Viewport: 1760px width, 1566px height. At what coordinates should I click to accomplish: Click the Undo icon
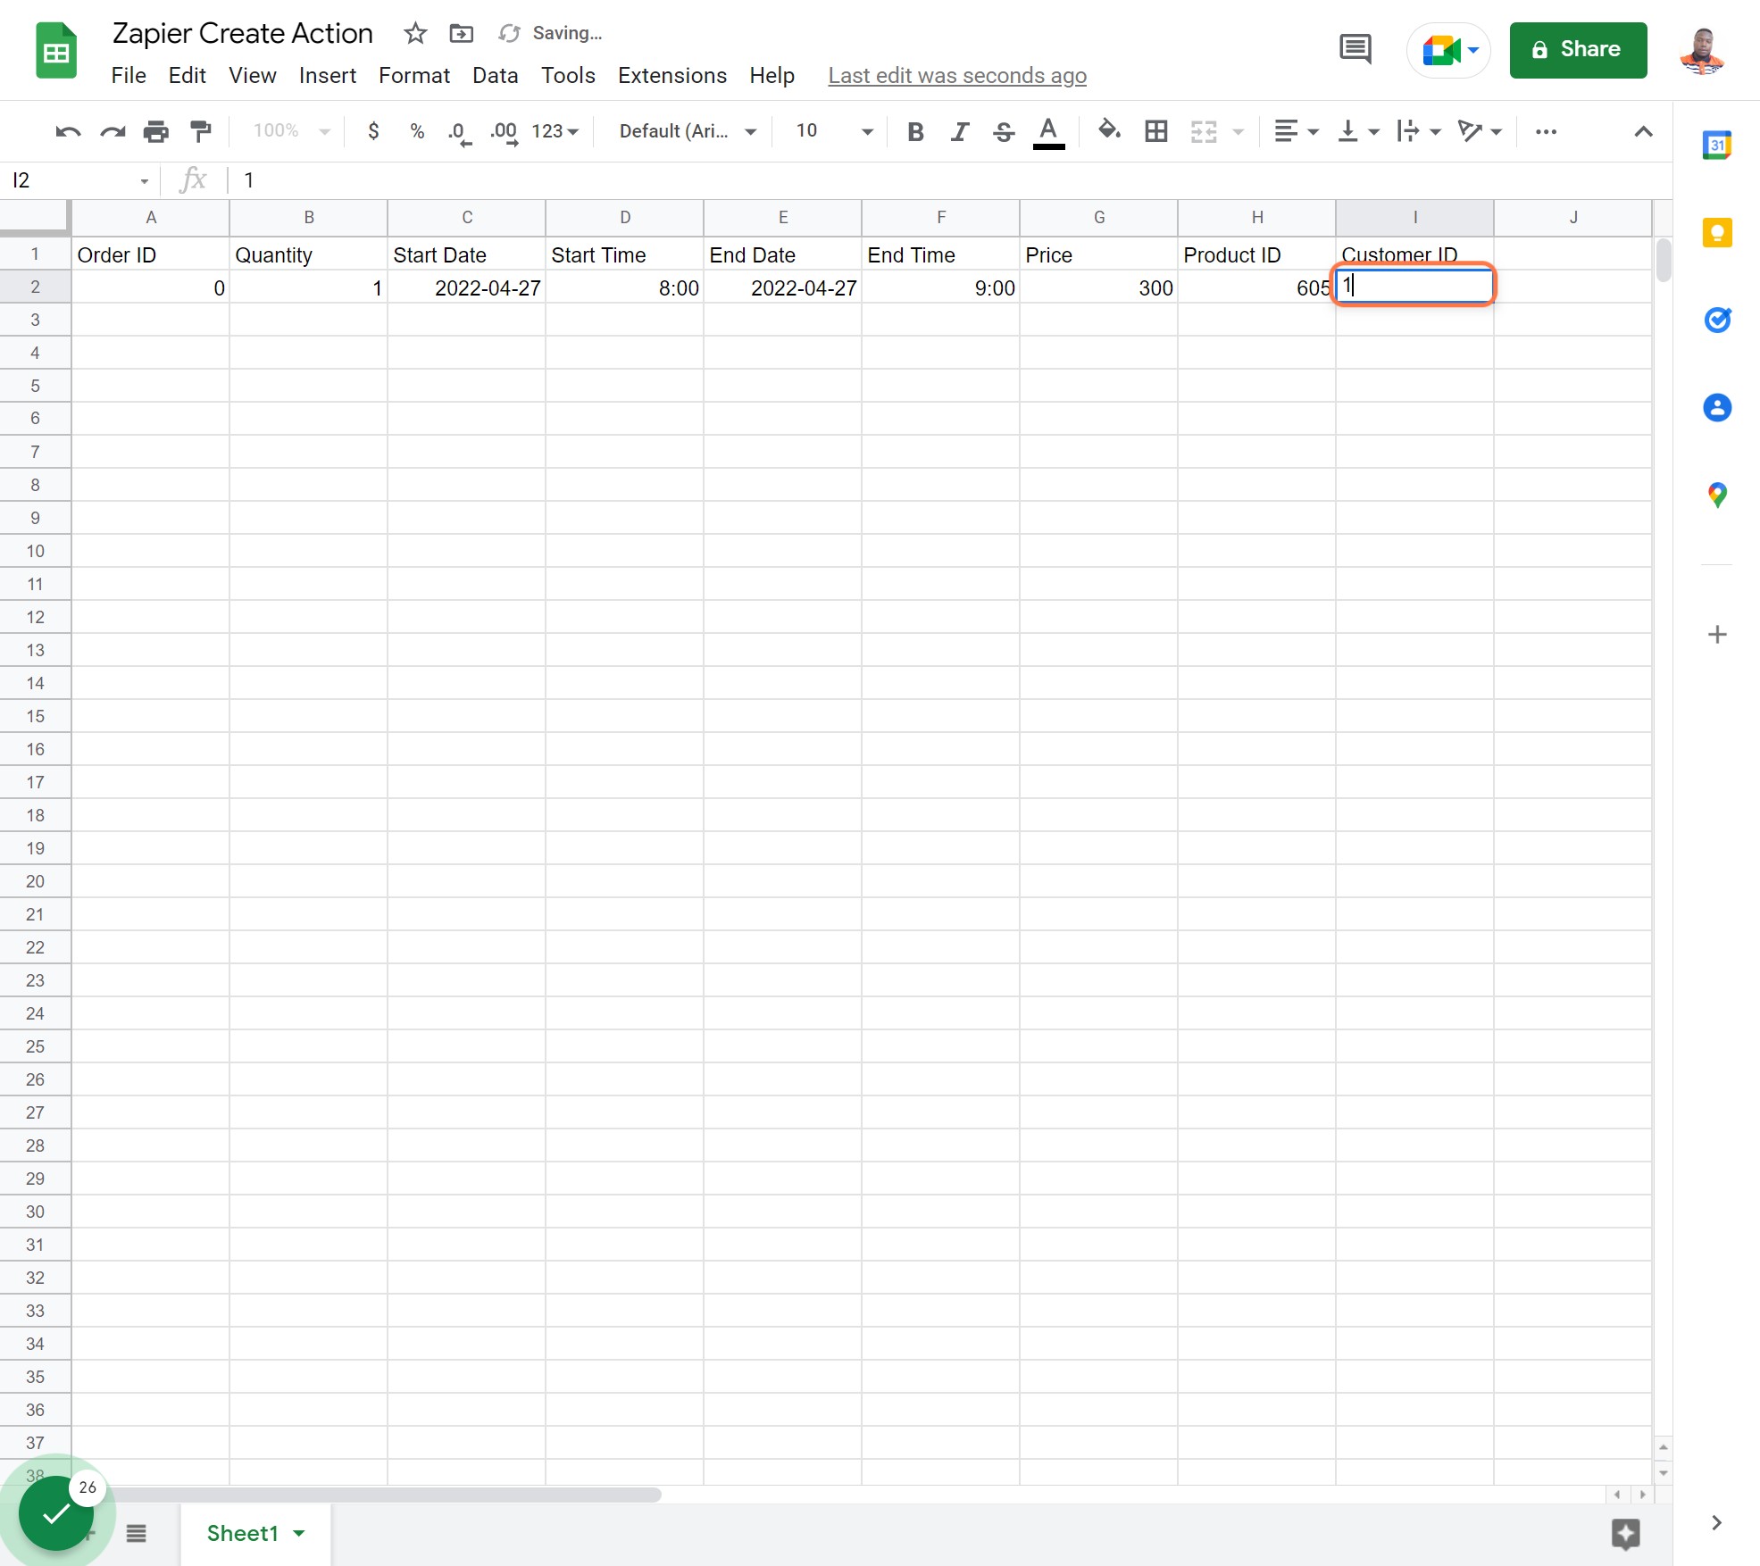pos(68,132)
